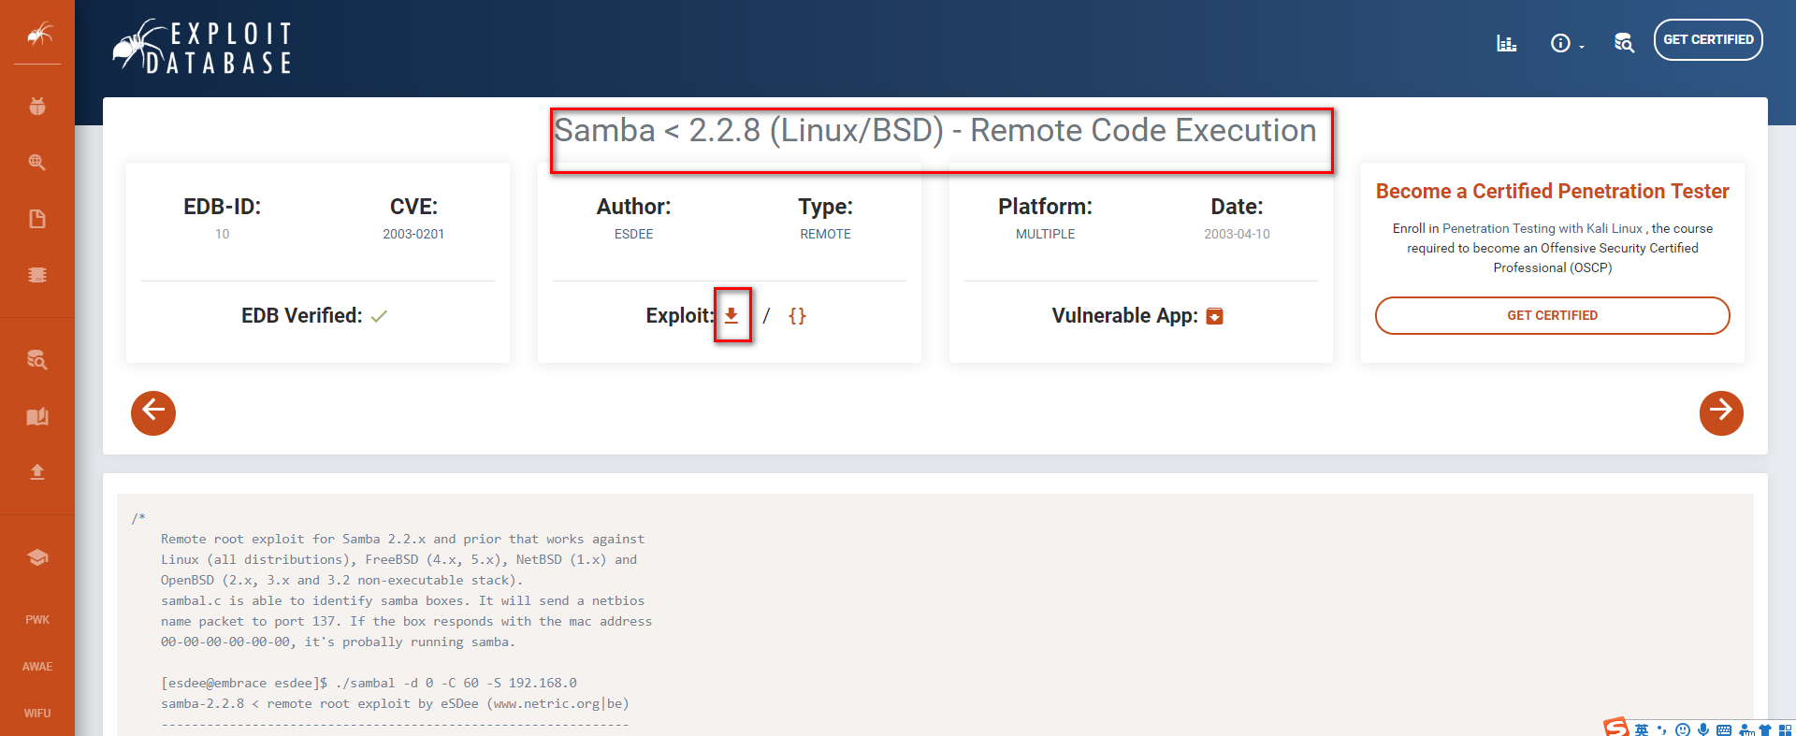
Task: Click the Exploit Database header logo
Action: [x=203, y=47]
